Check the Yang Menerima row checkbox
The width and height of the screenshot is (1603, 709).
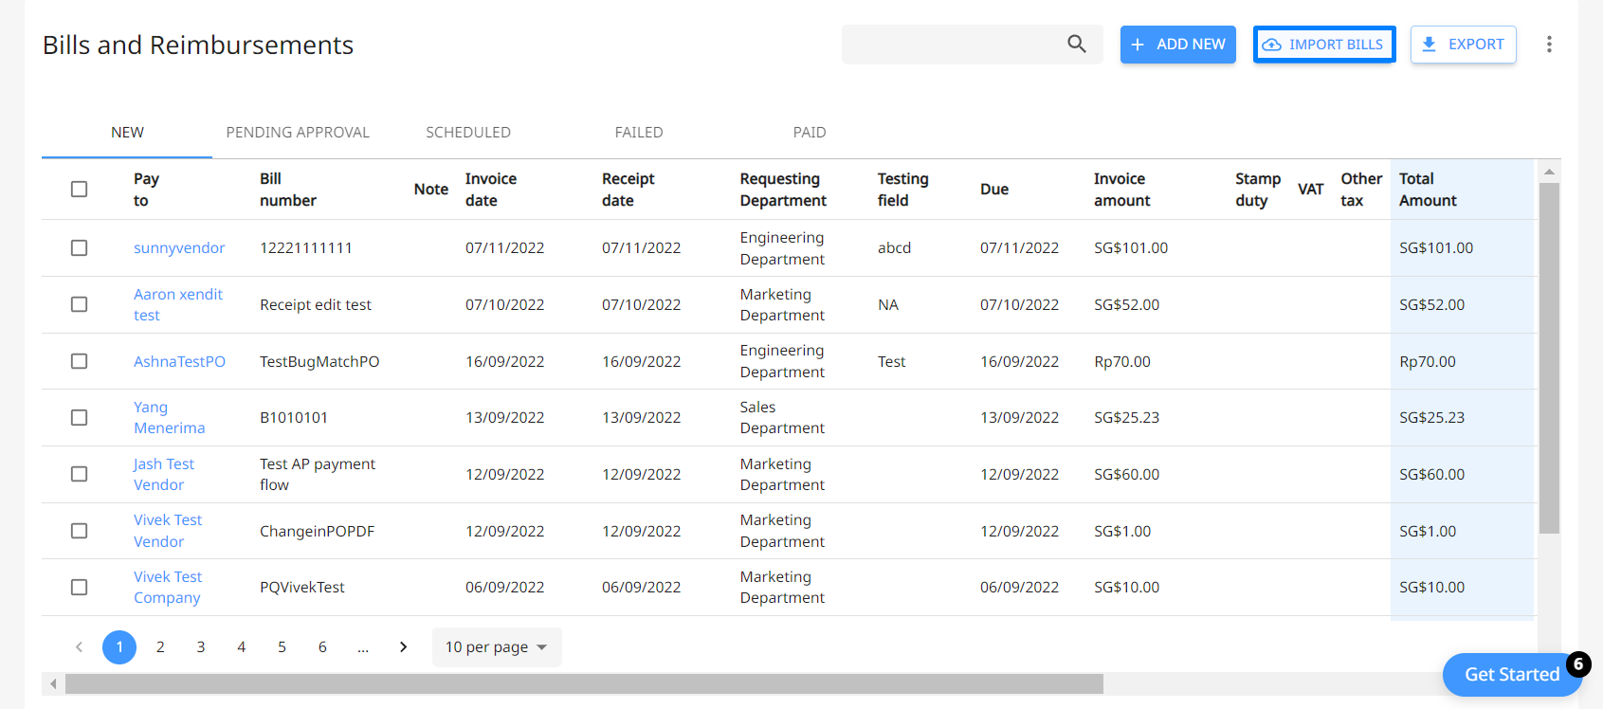click(x=80, y=417)
